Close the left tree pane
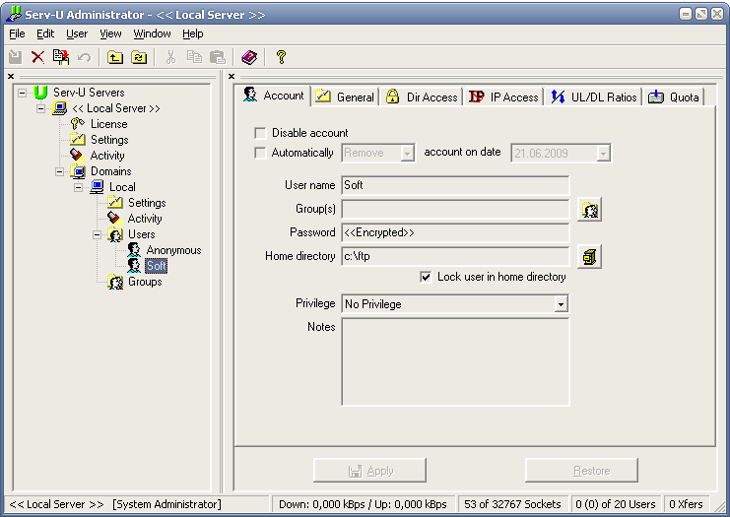The height and width of the screenshot is (517, 730). pyautogui.click(x=11, y=76)
